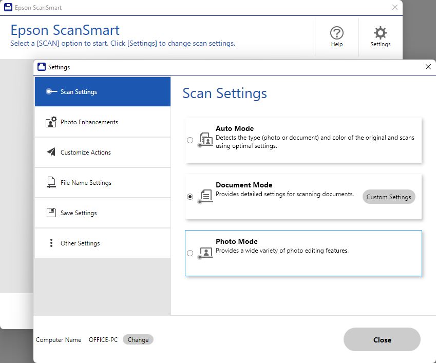The width and height of the screenshot is (436, 363).
Task: Select the Auto Mode radio button
Action: point(190,140)
